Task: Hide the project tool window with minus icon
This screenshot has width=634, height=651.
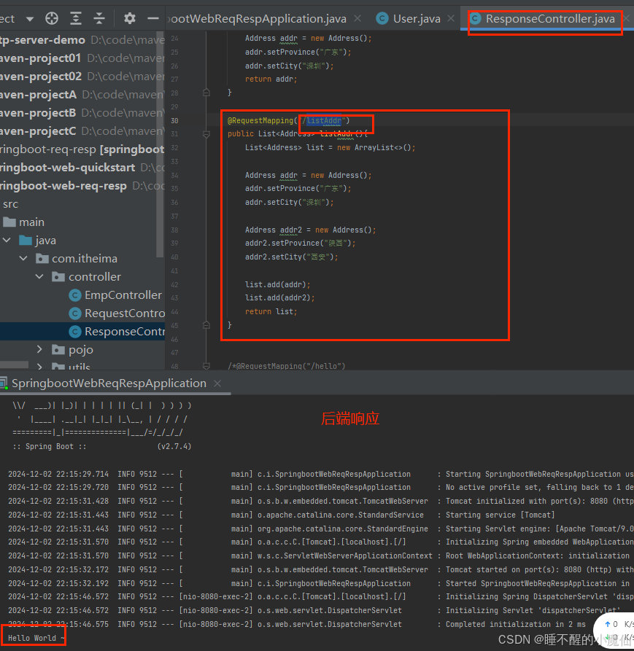Action: coord(153,18)
